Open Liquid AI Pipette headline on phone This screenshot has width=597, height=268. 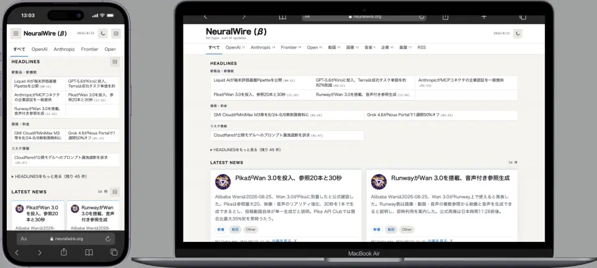click(38, 84)
